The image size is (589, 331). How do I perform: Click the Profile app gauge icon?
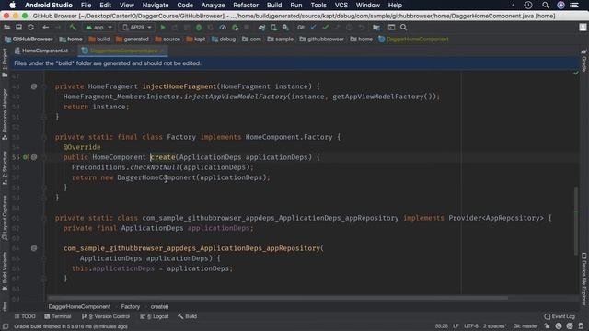point(223,28)
